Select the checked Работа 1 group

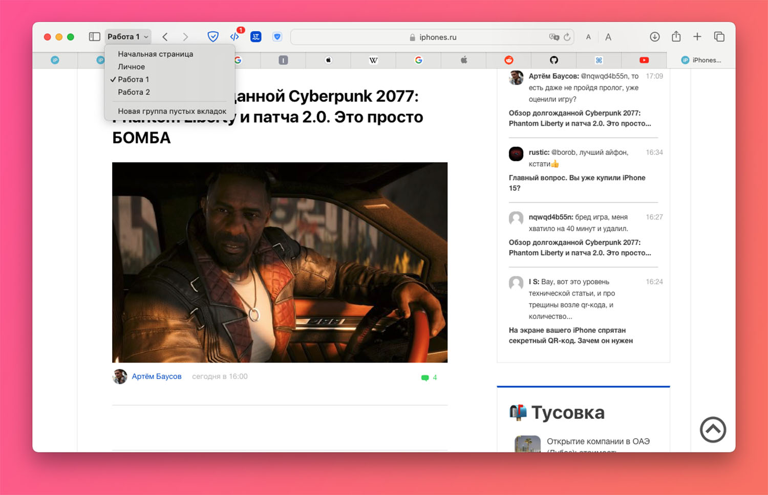[133, 79]
